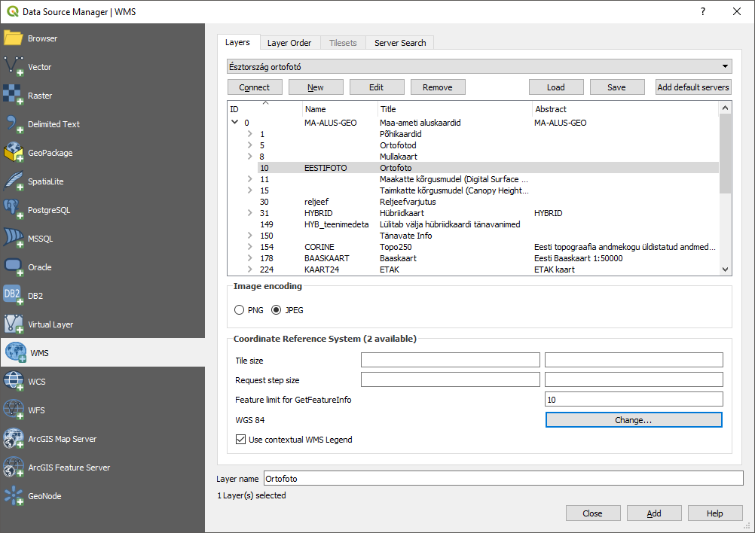The image size is (755, 533).
Task: Expand the Põhikaardid layer group
Action: point(249,134)
